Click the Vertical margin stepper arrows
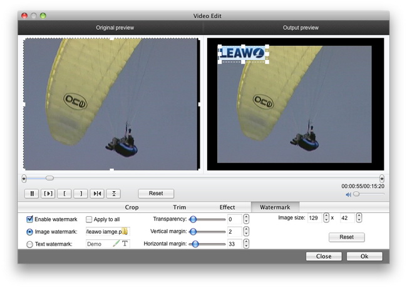407x288 pixels. 246,232
